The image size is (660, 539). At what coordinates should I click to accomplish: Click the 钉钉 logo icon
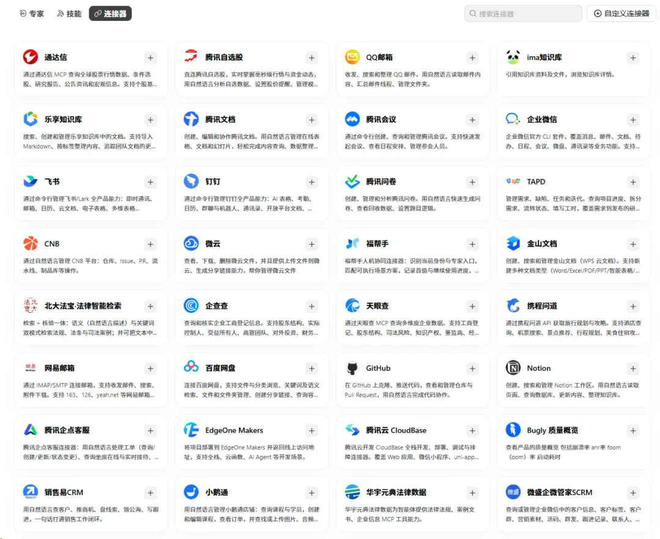point(191,182)
